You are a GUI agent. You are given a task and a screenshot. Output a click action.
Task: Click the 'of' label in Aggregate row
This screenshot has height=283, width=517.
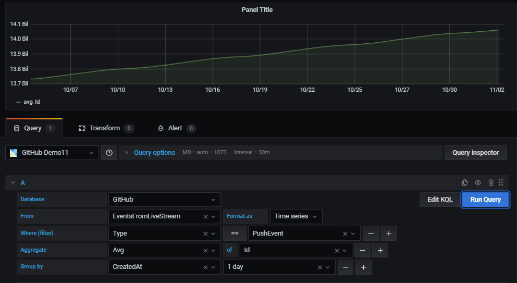(229, 250)
